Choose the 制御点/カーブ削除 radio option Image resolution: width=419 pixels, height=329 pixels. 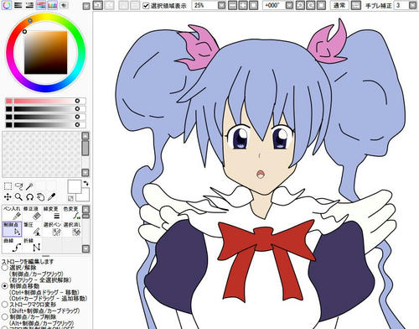pyautogui.click(x=5, y=317)
